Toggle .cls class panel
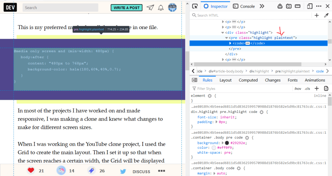Viewport: 332px width, 176px height. tap(307, 89)
